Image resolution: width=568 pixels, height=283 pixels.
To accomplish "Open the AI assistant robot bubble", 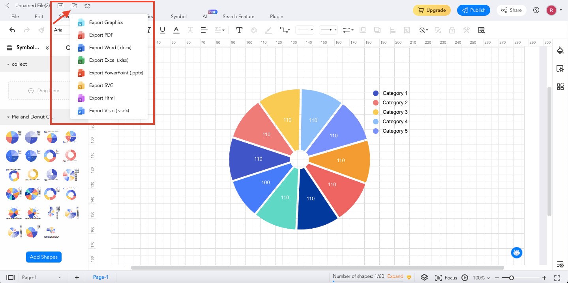I will [517, 253].
